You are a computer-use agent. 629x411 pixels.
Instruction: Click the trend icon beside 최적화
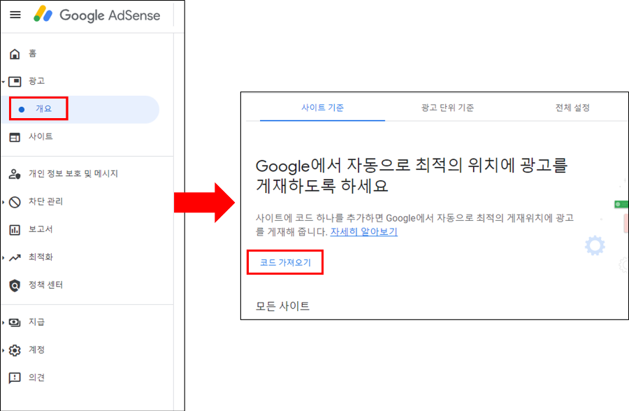pos(15,258)
